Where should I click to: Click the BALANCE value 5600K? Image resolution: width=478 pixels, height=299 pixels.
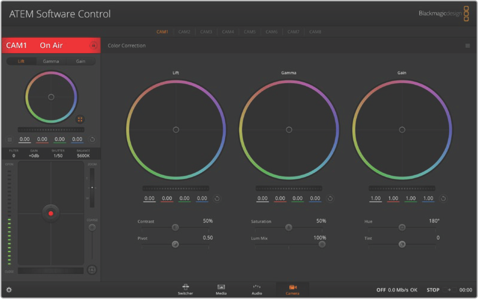point(83,156)
